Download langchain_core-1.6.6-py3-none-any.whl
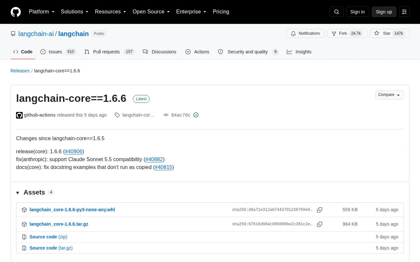 tap(72, 210)
